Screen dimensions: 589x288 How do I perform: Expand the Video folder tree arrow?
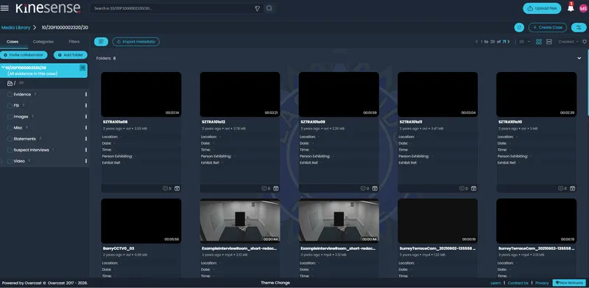[2, 161]
